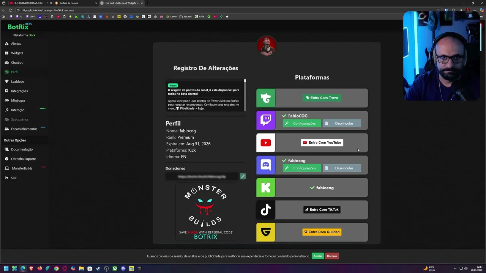Screen dimensions: 486x273
Task: Click Desvincular for Discord fabiocog
Action: tap(342, 168)
